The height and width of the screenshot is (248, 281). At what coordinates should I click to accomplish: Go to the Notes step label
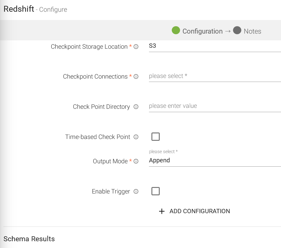click(x=252, y=31)
